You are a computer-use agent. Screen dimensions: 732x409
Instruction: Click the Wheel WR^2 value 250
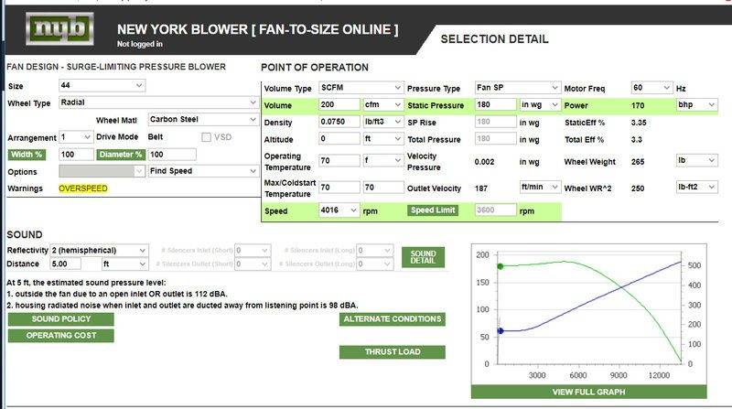638,188
